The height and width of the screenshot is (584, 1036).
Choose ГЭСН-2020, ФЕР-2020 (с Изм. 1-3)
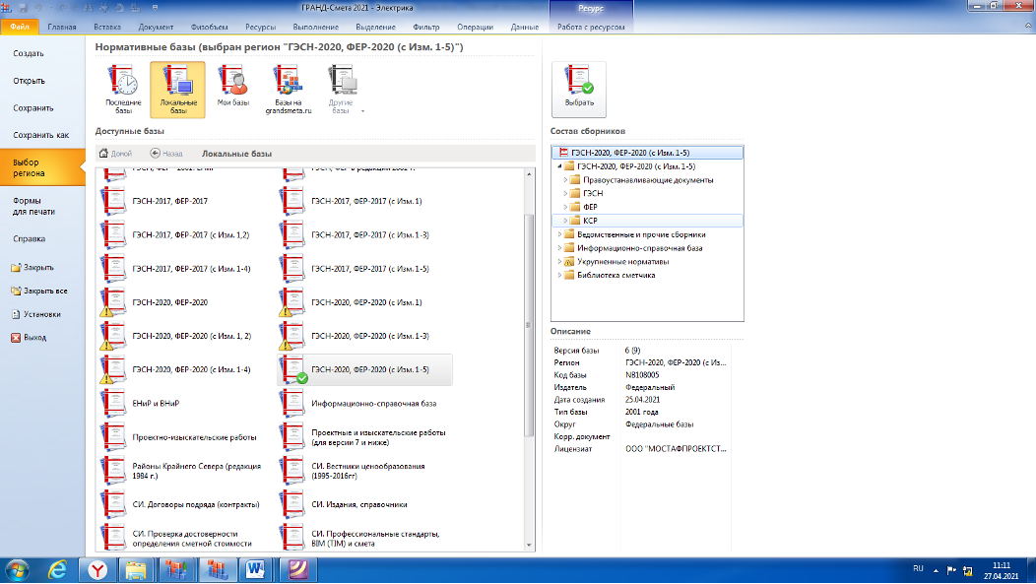(366, 336)
